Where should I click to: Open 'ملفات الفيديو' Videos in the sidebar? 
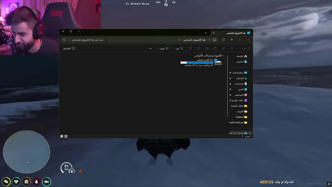point(240,100)
